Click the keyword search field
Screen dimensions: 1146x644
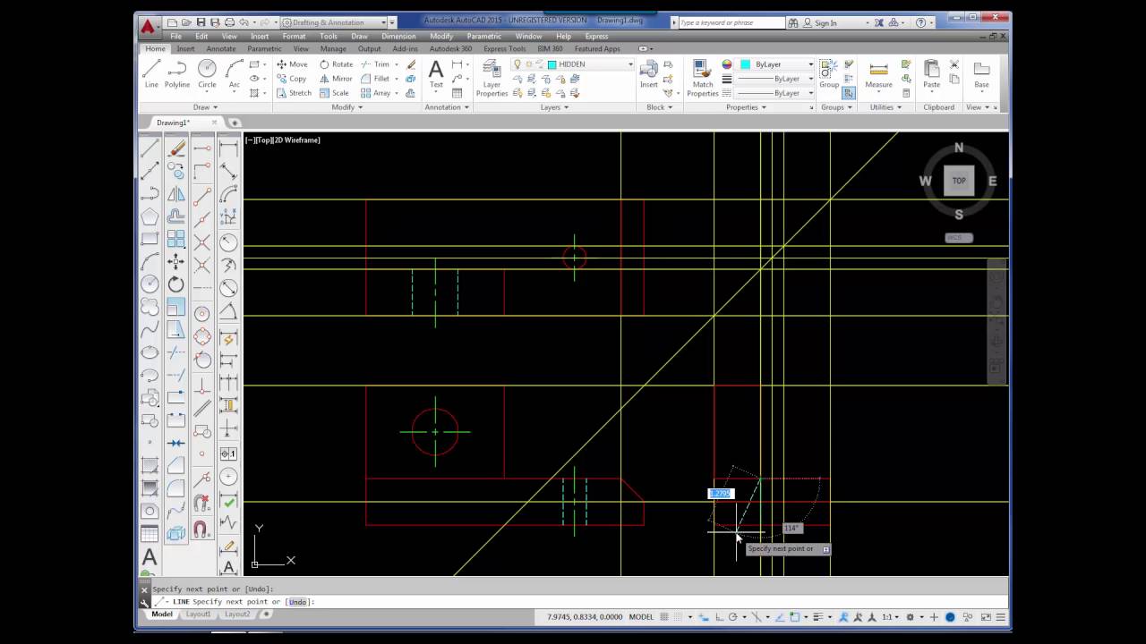(x=733, y=23)
